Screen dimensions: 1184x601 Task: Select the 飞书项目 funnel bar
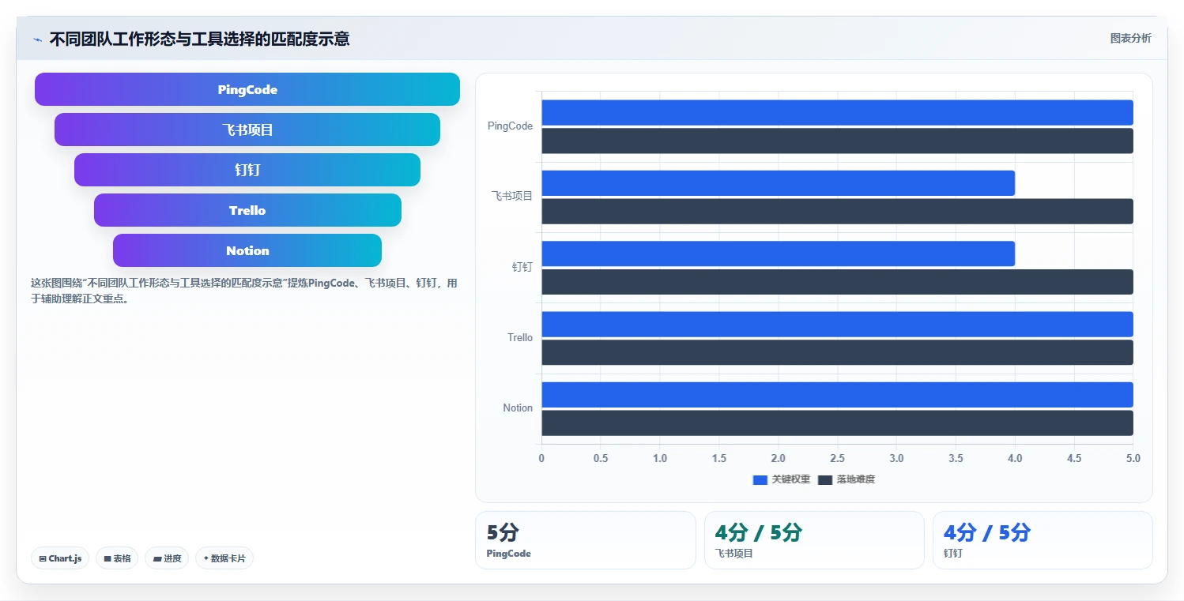click(247, 130)
